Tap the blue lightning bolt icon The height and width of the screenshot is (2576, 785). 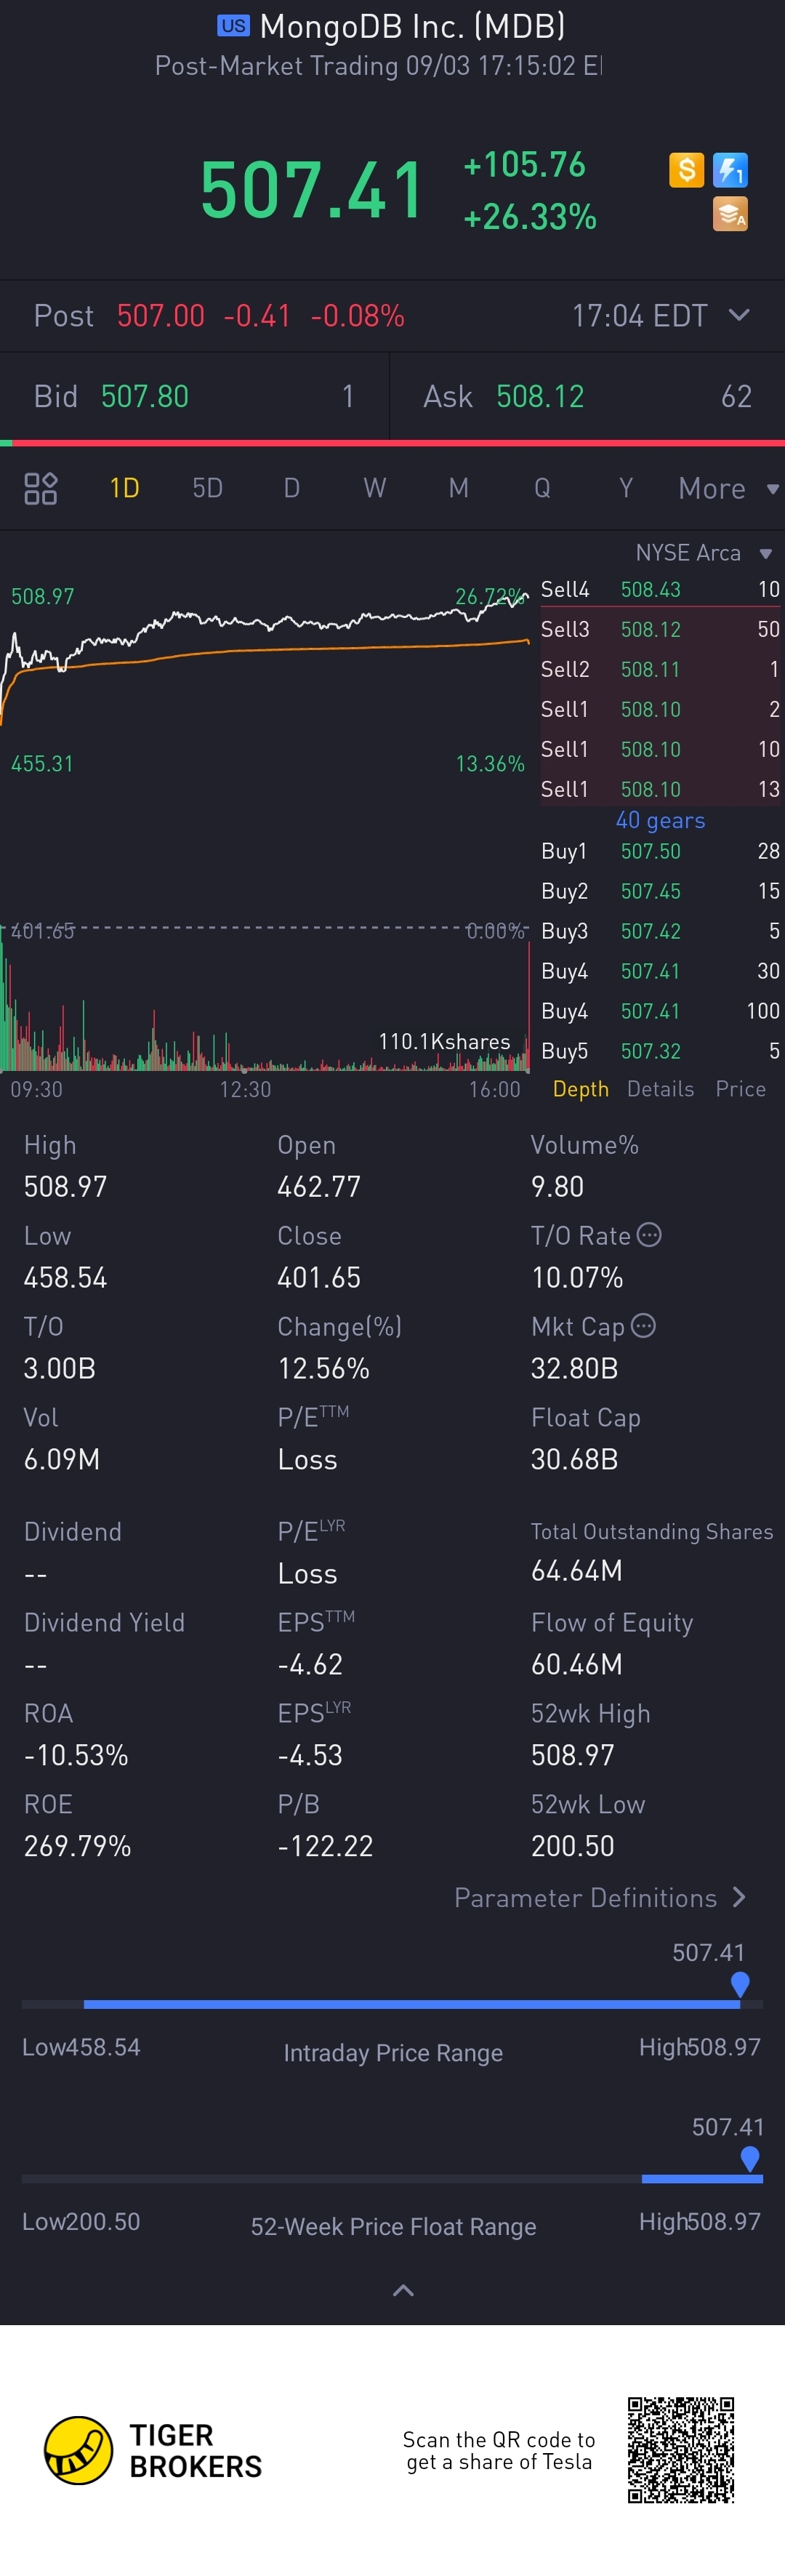tap(730, 170)
